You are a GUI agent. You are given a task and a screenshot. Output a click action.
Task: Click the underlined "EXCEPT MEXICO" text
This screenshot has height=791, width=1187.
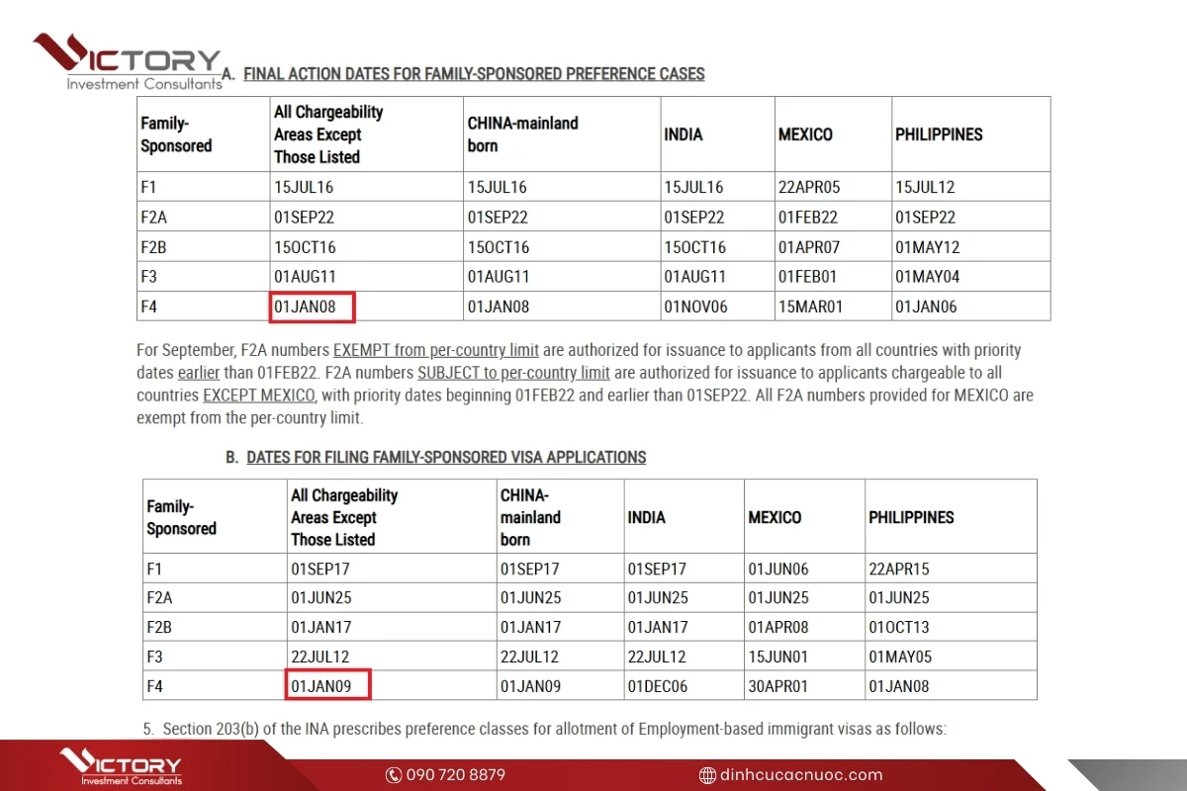click(259, 395)
